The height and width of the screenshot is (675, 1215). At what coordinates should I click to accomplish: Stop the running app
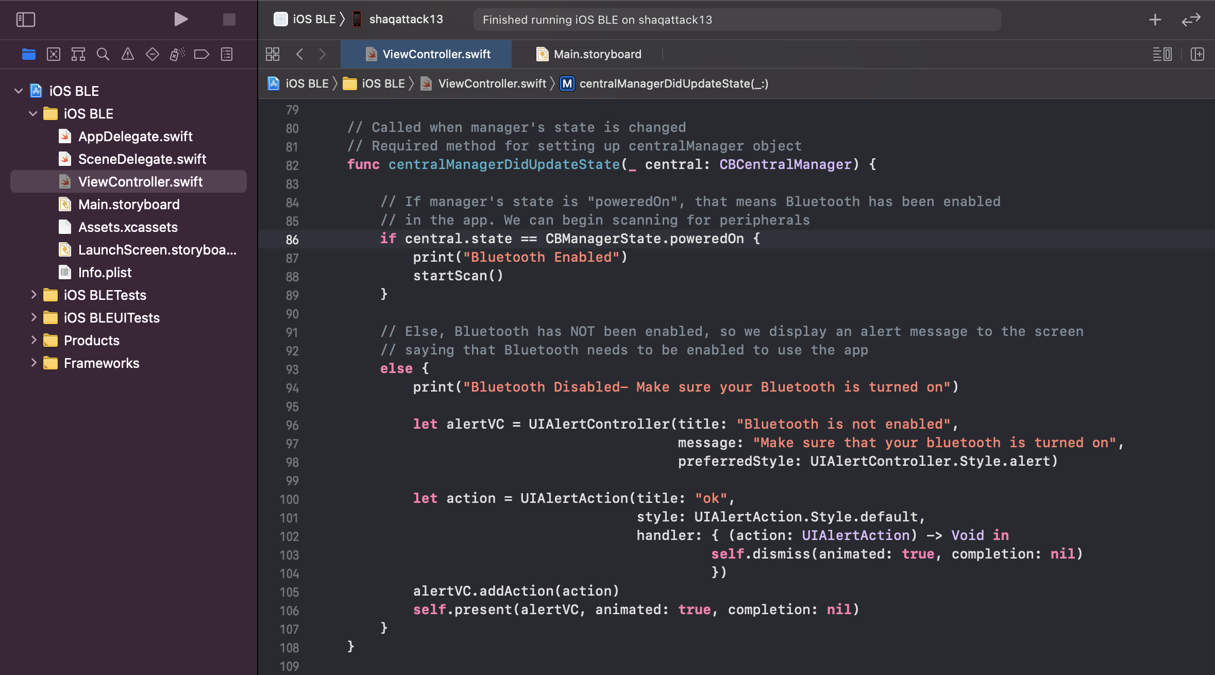229,20
